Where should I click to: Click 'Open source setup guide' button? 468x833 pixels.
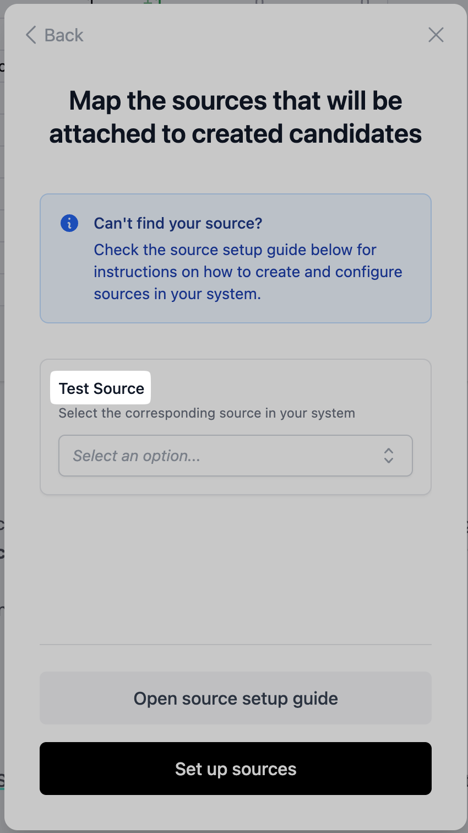coord(235,698)
